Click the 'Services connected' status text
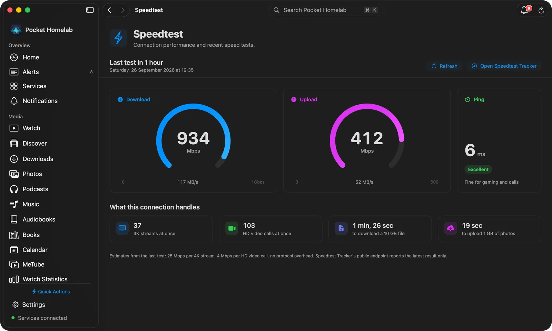The height and width of the screenshot is (331, 552). click(42, 318)
